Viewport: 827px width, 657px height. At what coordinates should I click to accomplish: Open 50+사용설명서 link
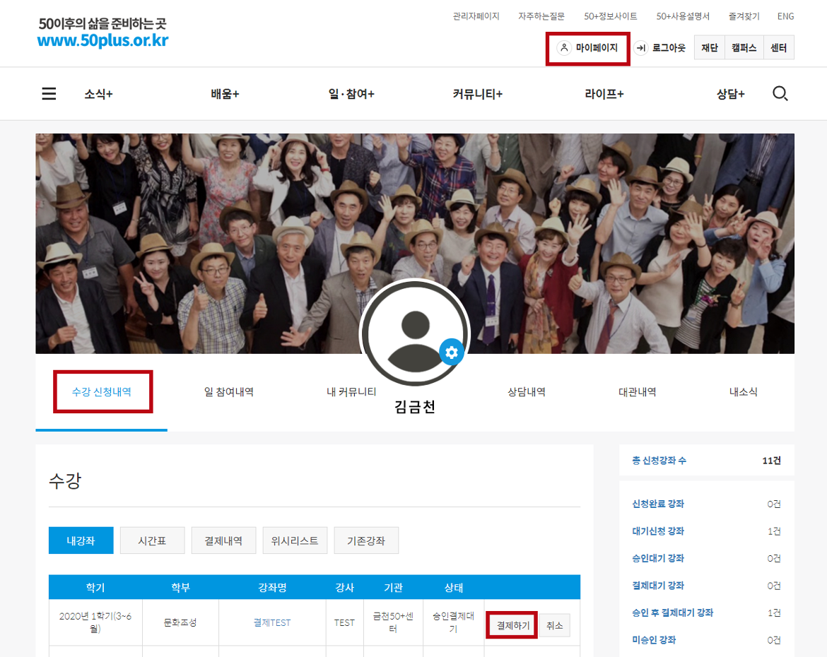683,16
